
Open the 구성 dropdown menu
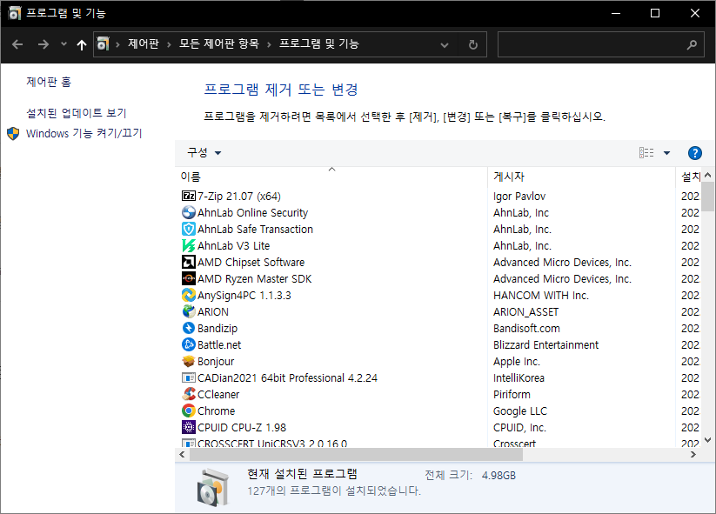click(x=204, y=153)
